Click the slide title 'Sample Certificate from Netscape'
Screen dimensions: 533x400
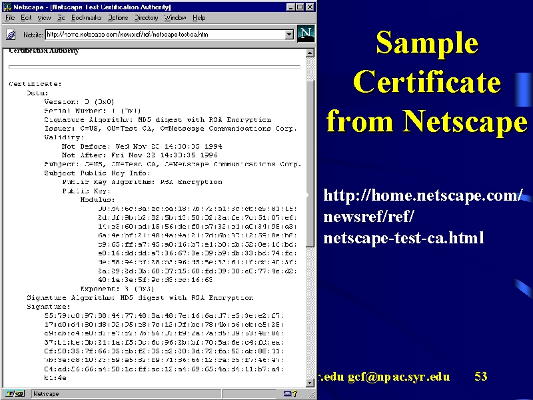point(427,83)
